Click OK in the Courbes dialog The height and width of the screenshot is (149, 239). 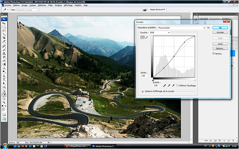220,28
